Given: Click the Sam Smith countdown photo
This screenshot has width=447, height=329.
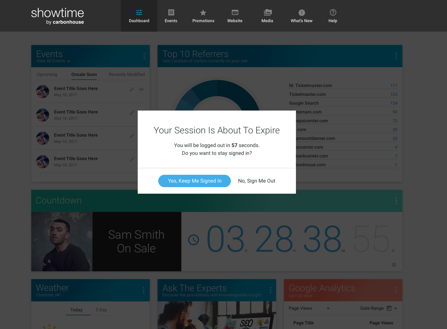Looking at the screenshot, I should click(62, 242).
